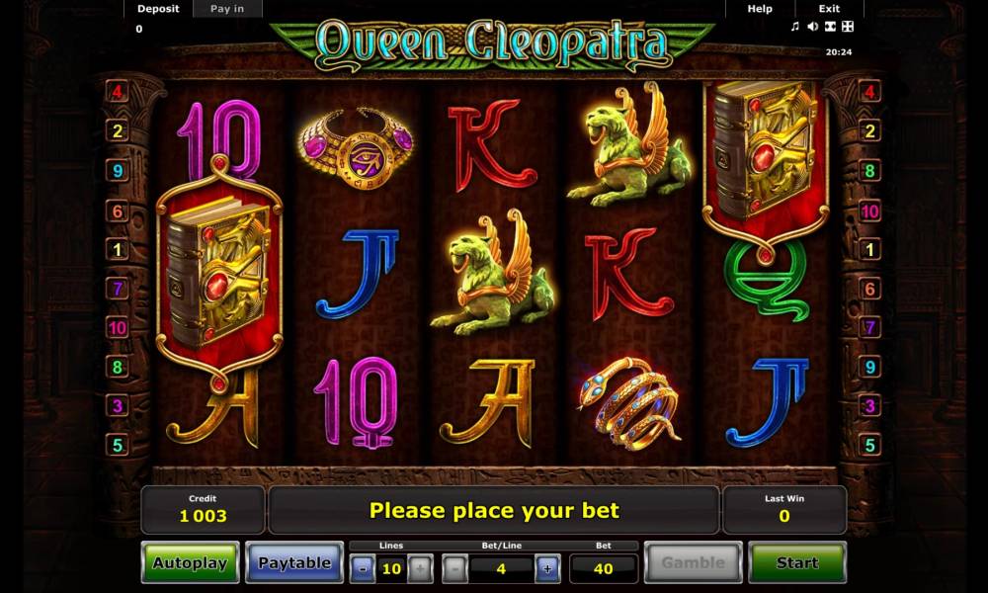Increase lines with the plus button
The height and width of the screenshot is (593, 988).
click(x=420, y=568)
